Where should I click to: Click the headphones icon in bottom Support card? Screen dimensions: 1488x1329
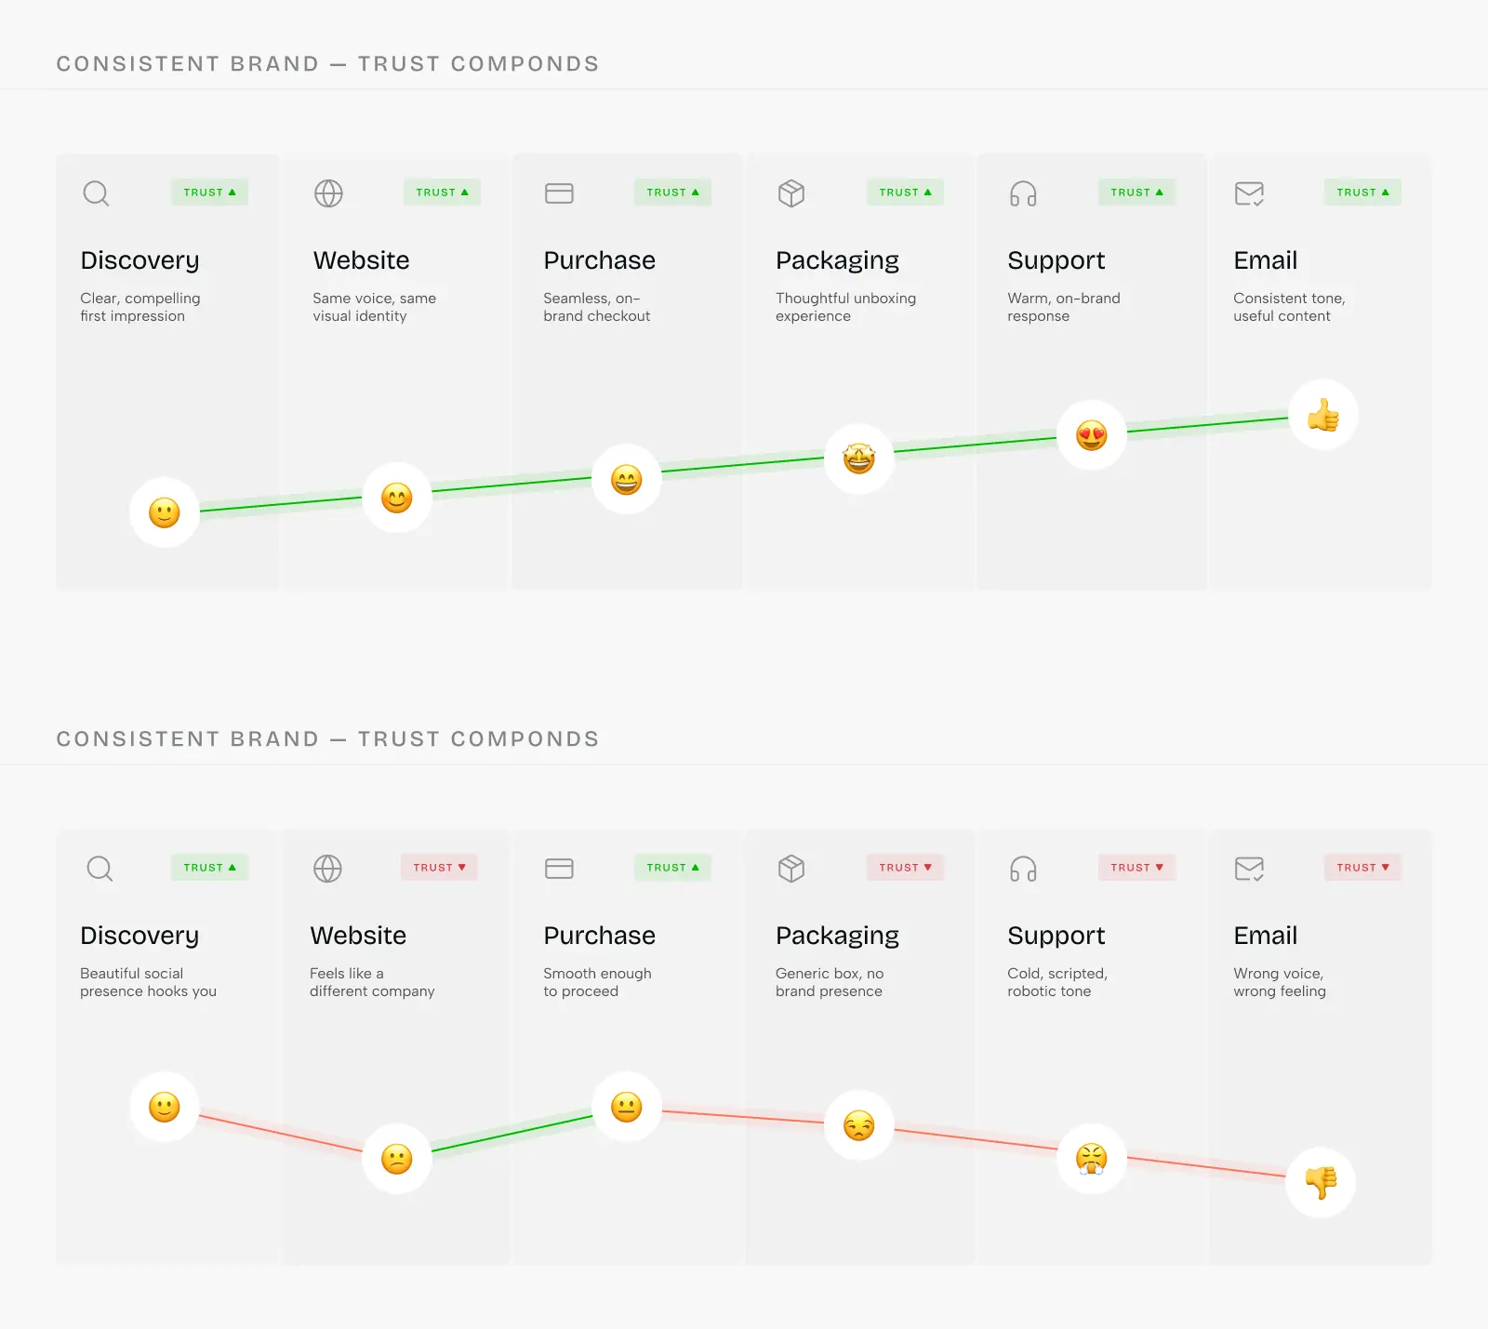(1023, 869)
